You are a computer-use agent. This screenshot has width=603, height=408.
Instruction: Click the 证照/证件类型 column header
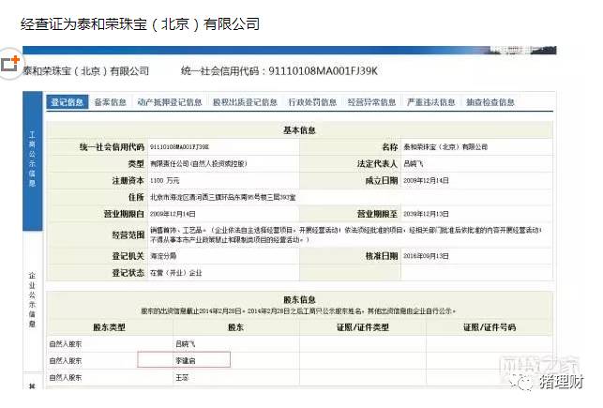point(363,327)
